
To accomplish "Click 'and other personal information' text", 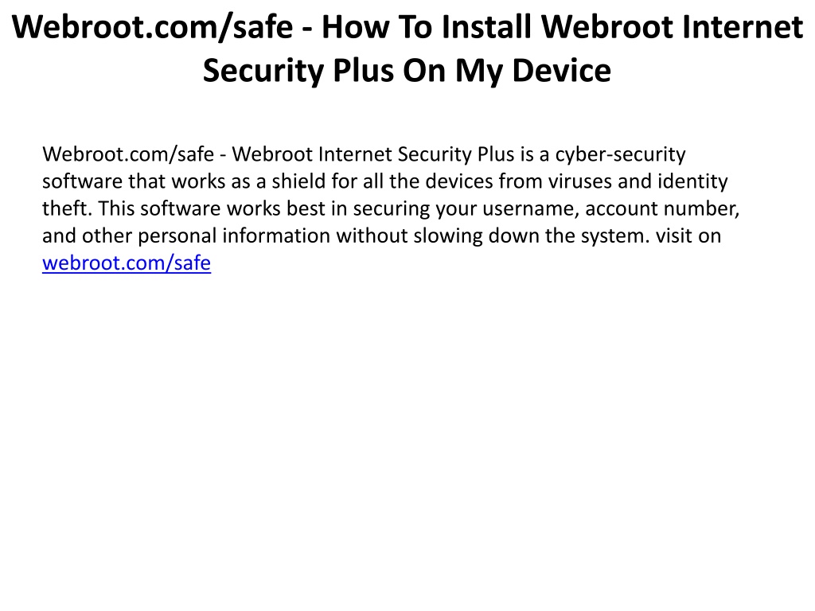I will tap(186, 235).
